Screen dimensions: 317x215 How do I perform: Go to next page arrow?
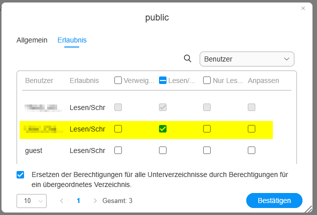[x=95, y=200]
